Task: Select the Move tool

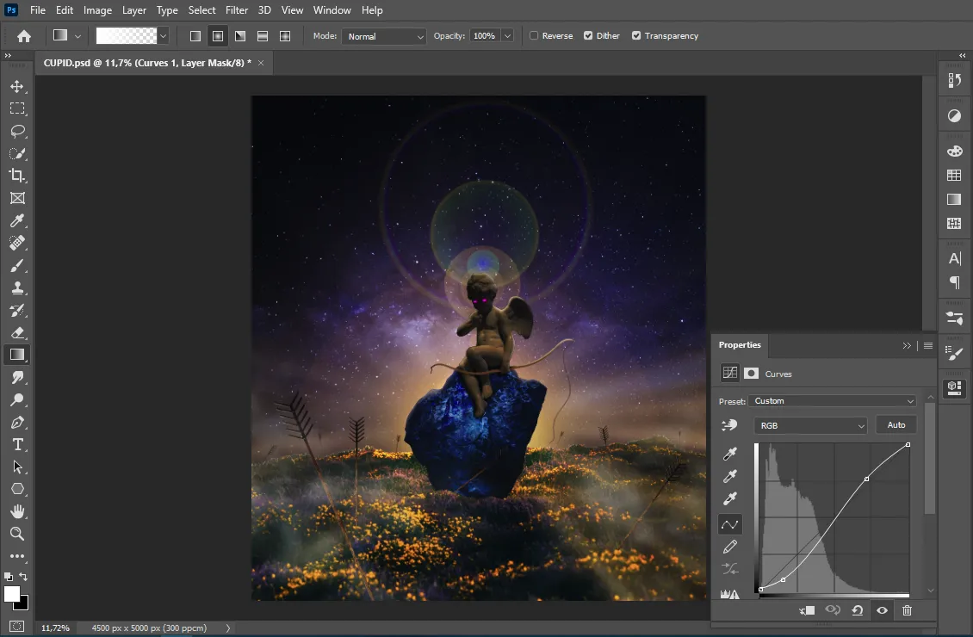Action: 17,86
